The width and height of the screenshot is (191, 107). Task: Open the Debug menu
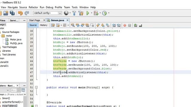point(50,7)
